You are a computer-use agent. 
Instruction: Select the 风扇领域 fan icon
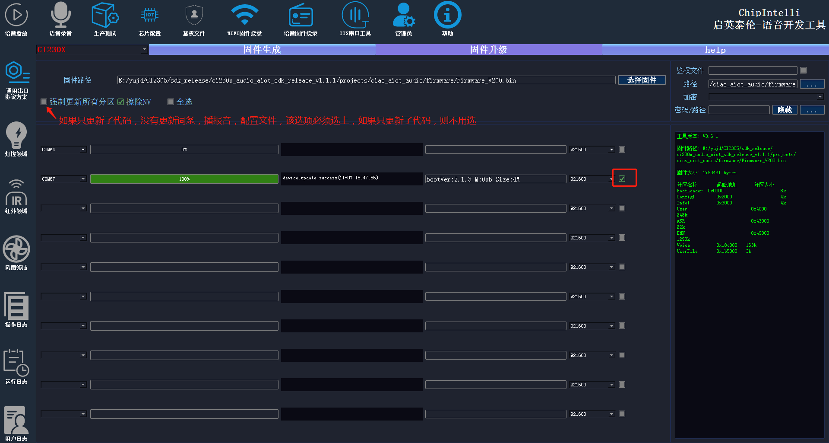(x=16, y=253)
